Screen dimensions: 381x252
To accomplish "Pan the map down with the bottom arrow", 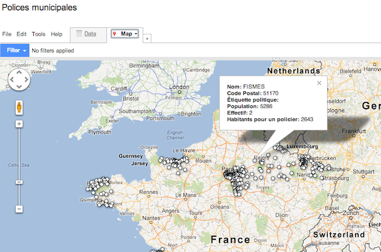I will 19,88.
